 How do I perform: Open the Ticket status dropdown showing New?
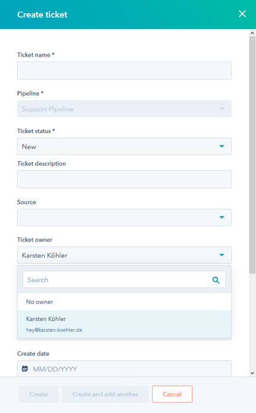pyautogui.click(x=124, y=146)
